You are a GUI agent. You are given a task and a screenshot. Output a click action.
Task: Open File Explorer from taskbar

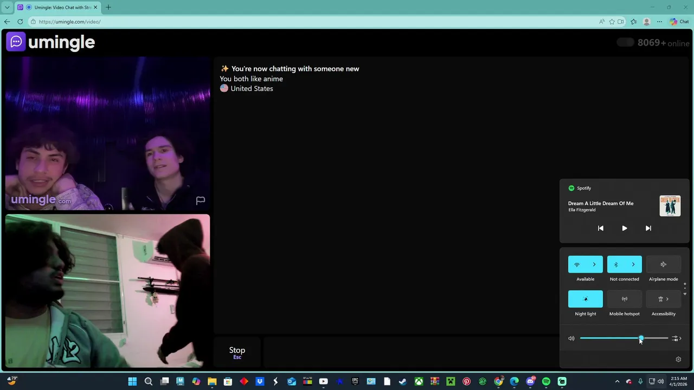tap(212, 381)
